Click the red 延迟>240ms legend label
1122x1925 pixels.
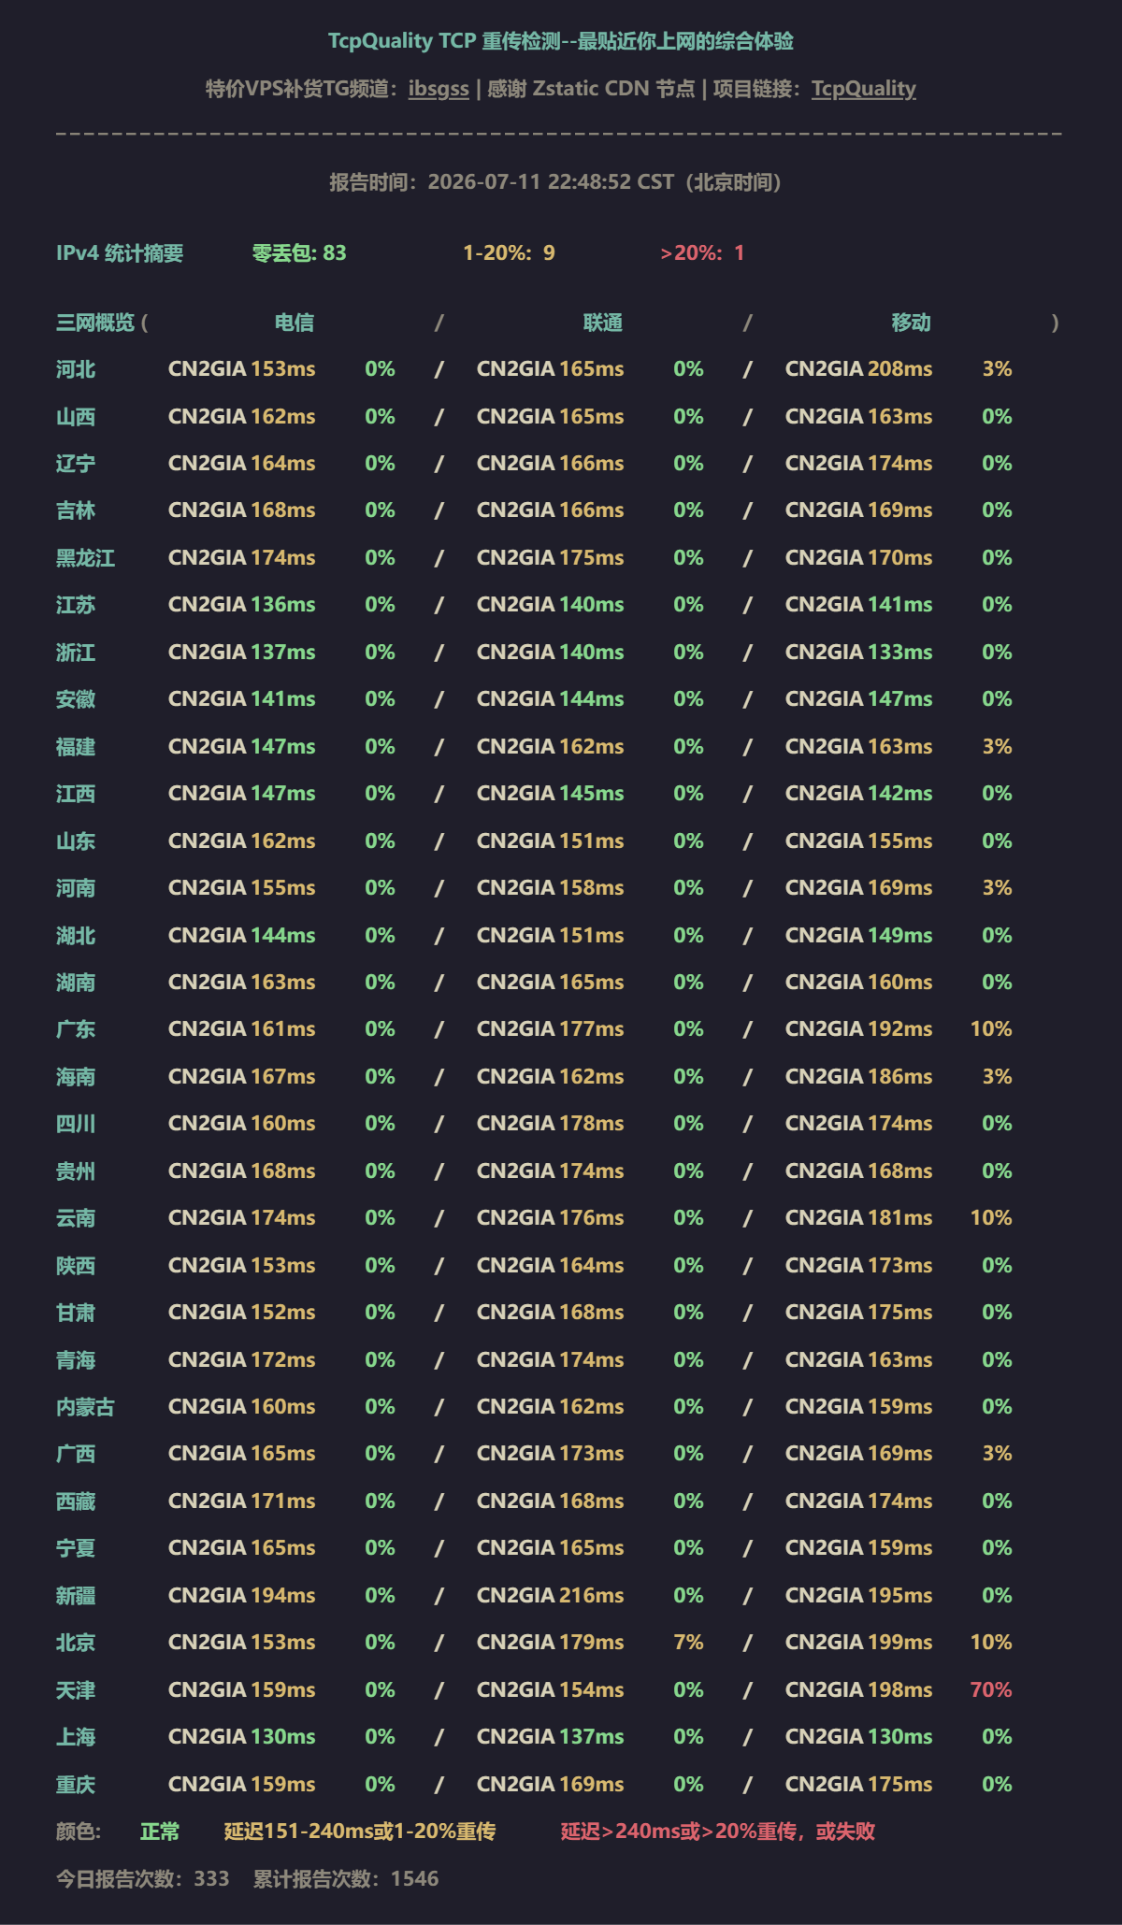(718, 1832)
